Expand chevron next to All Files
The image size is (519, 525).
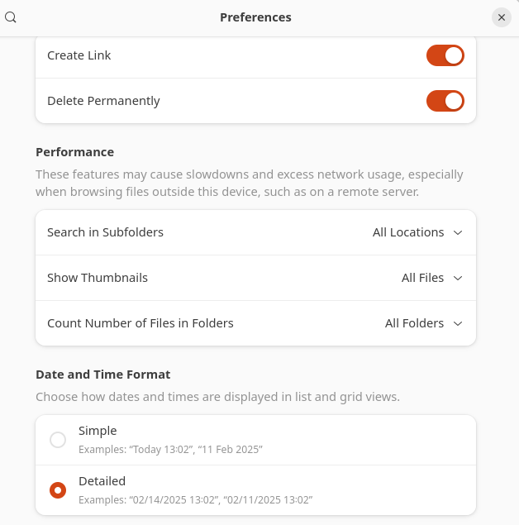[457, 278]
